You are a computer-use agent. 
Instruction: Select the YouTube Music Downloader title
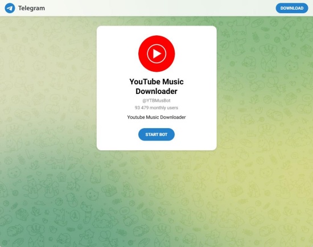click(156, 87)
